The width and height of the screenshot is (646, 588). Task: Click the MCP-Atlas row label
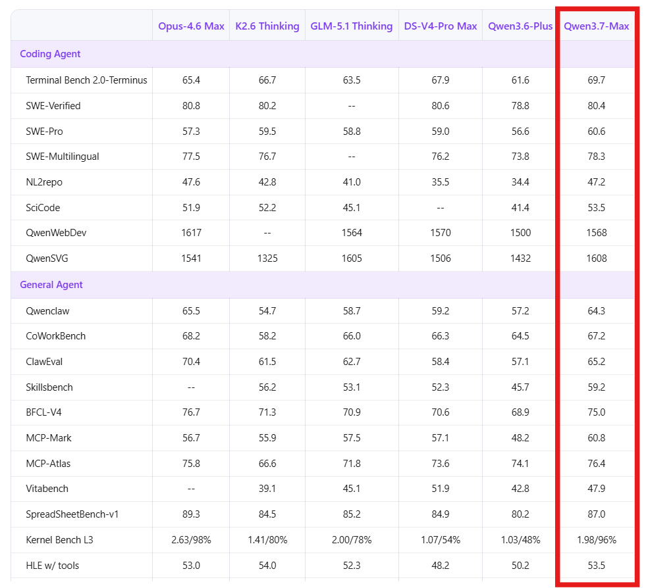click(x=48, y=463)
